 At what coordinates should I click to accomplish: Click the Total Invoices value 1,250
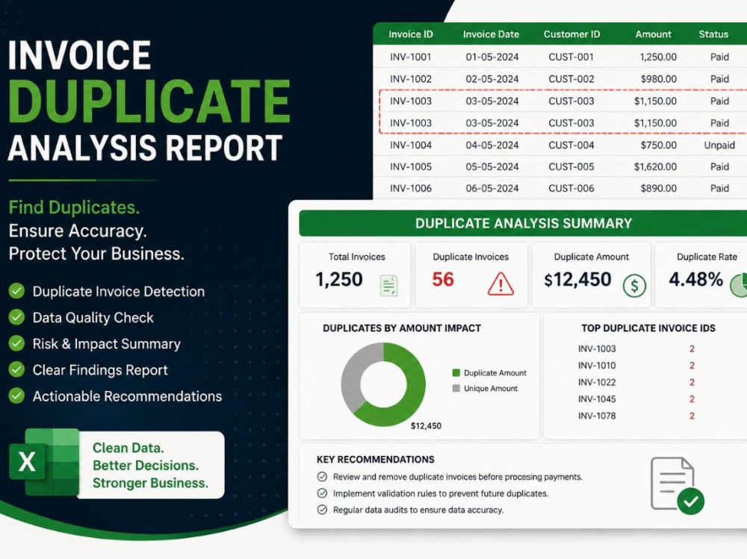tap(339, 279)
